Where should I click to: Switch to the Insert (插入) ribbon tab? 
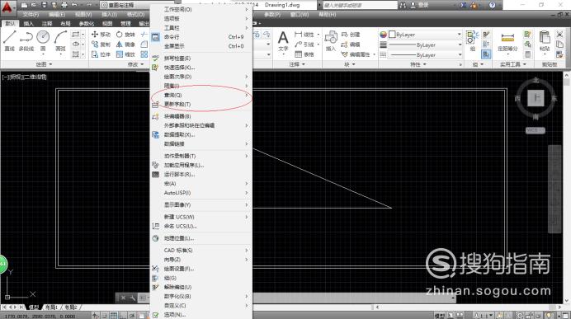(28, 24)
